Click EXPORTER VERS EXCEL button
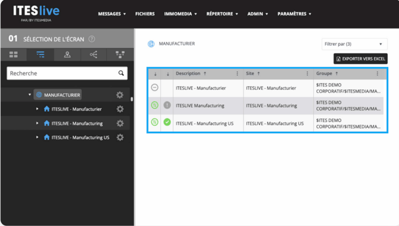This screenshot has height=226, width=399. tap(360, 59)
